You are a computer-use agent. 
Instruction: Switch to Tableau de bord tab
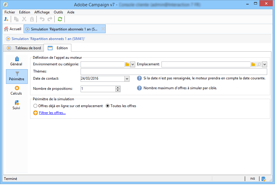[x=24, y=48]
